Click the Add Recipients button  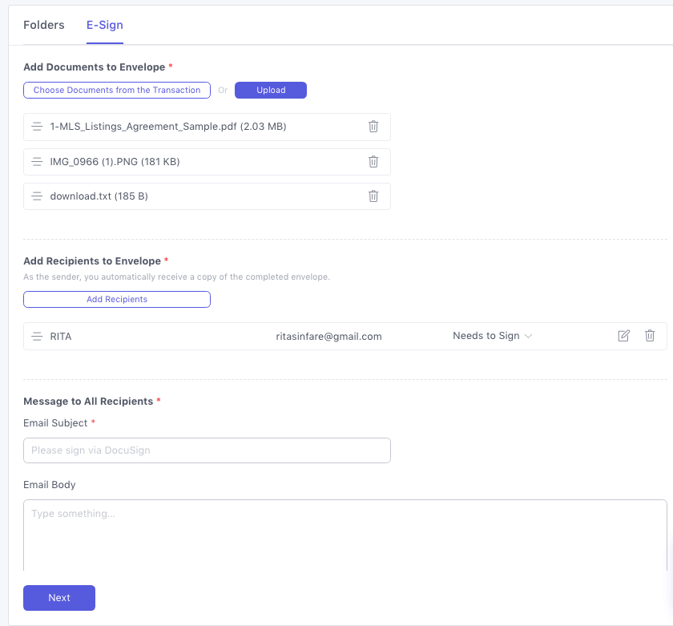[x=117, y=300]
